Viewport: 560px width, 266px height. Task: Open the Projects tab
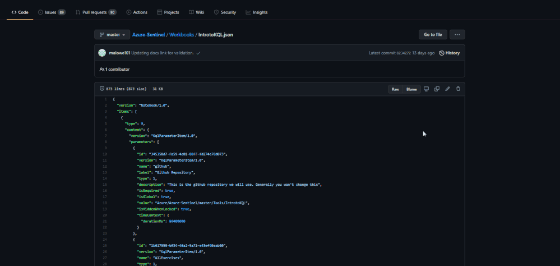click(x=168, y=12)
